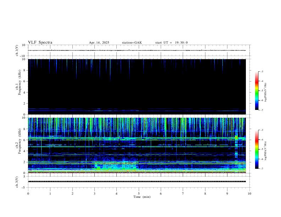The image size is (281, 217).
Task: Click the ch.2 spectrogram color scale bar
Action: 257,149
